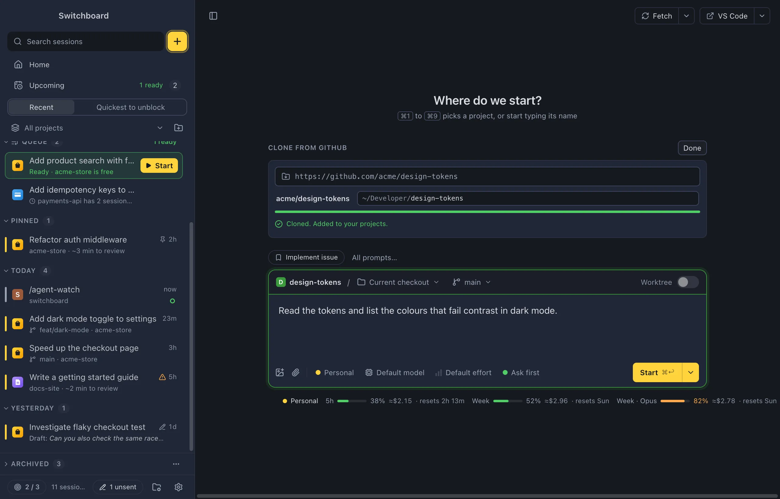
Task: Click the Fetch button
Action: point(657,16)
